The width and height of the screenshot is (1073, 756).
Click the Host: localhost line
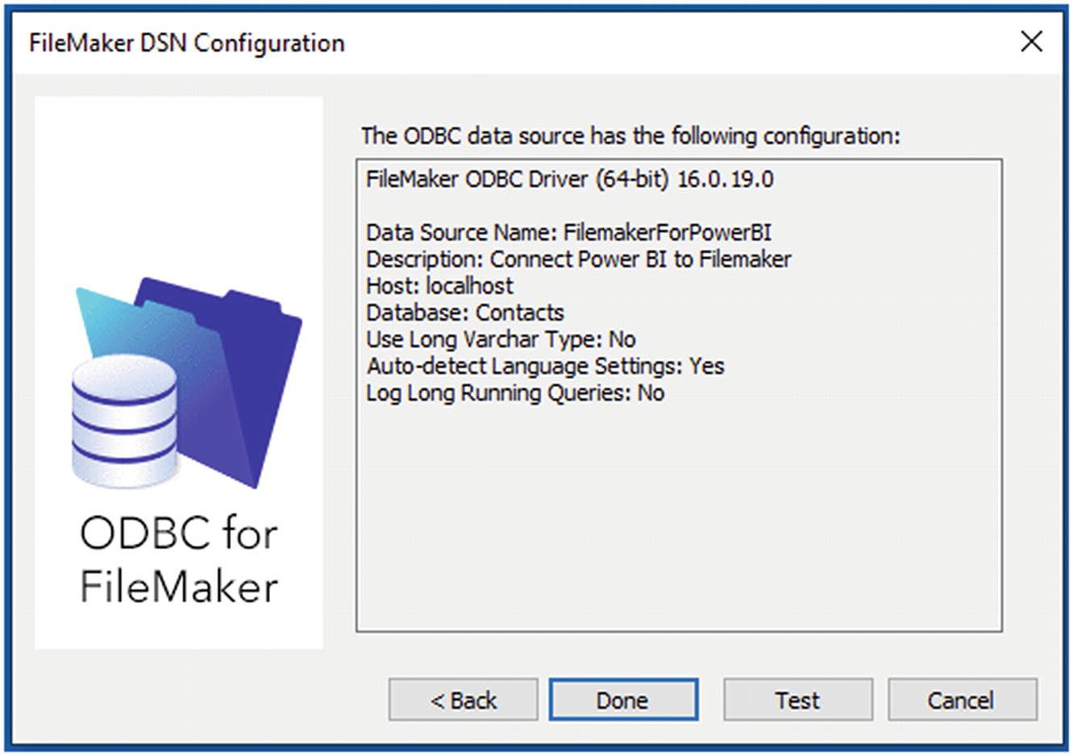click(x=439, y=286)
